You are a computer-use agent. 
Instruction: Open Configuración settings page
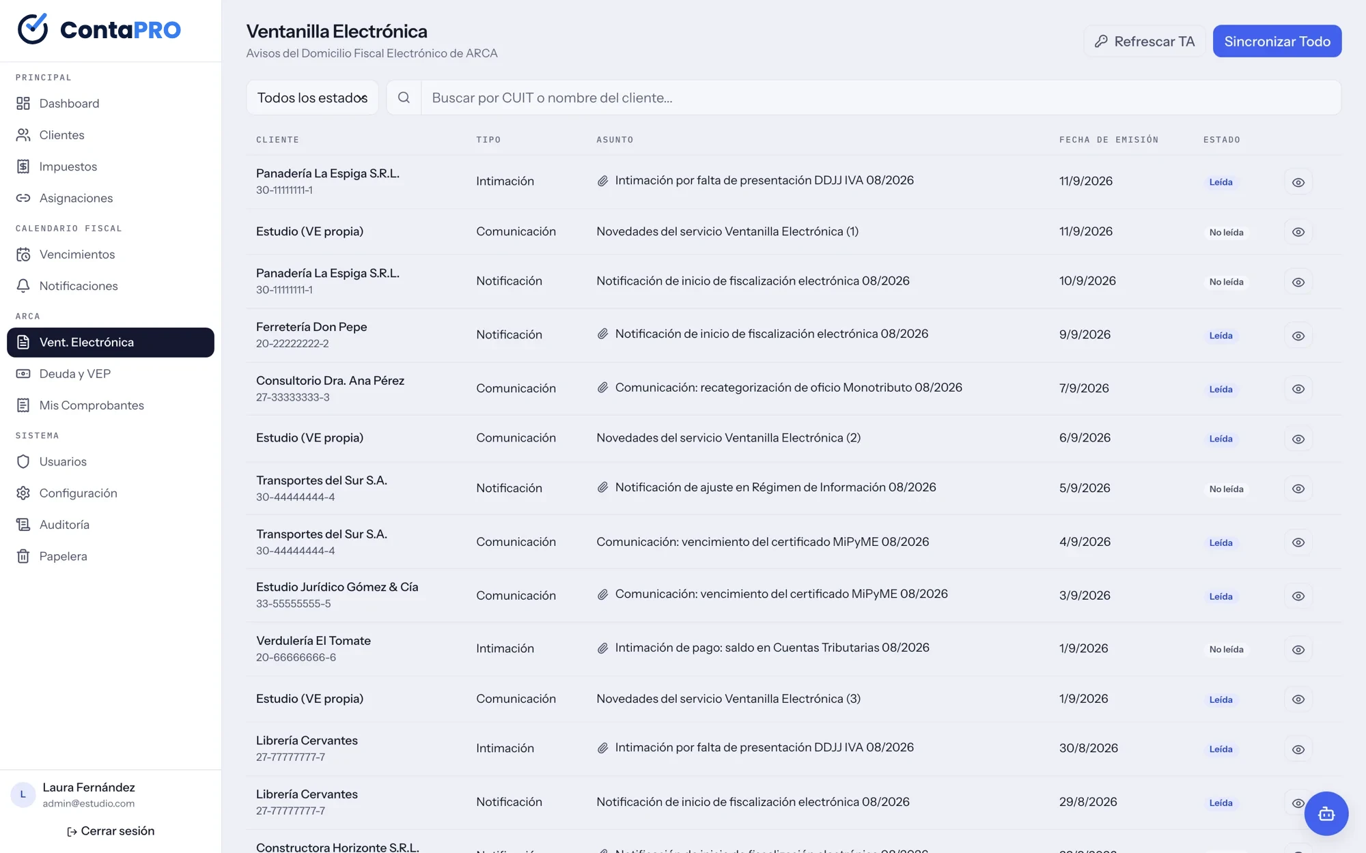111,493
